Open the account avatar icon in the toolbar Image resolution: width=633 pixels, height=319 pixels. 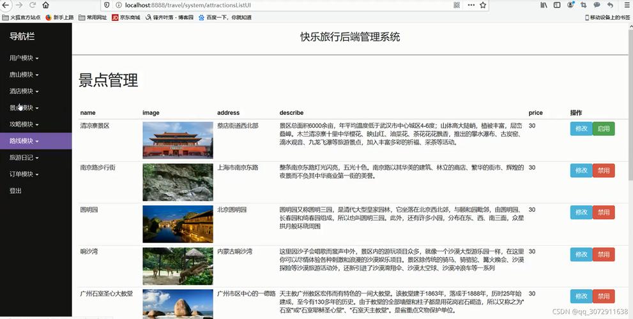point(570,5)
